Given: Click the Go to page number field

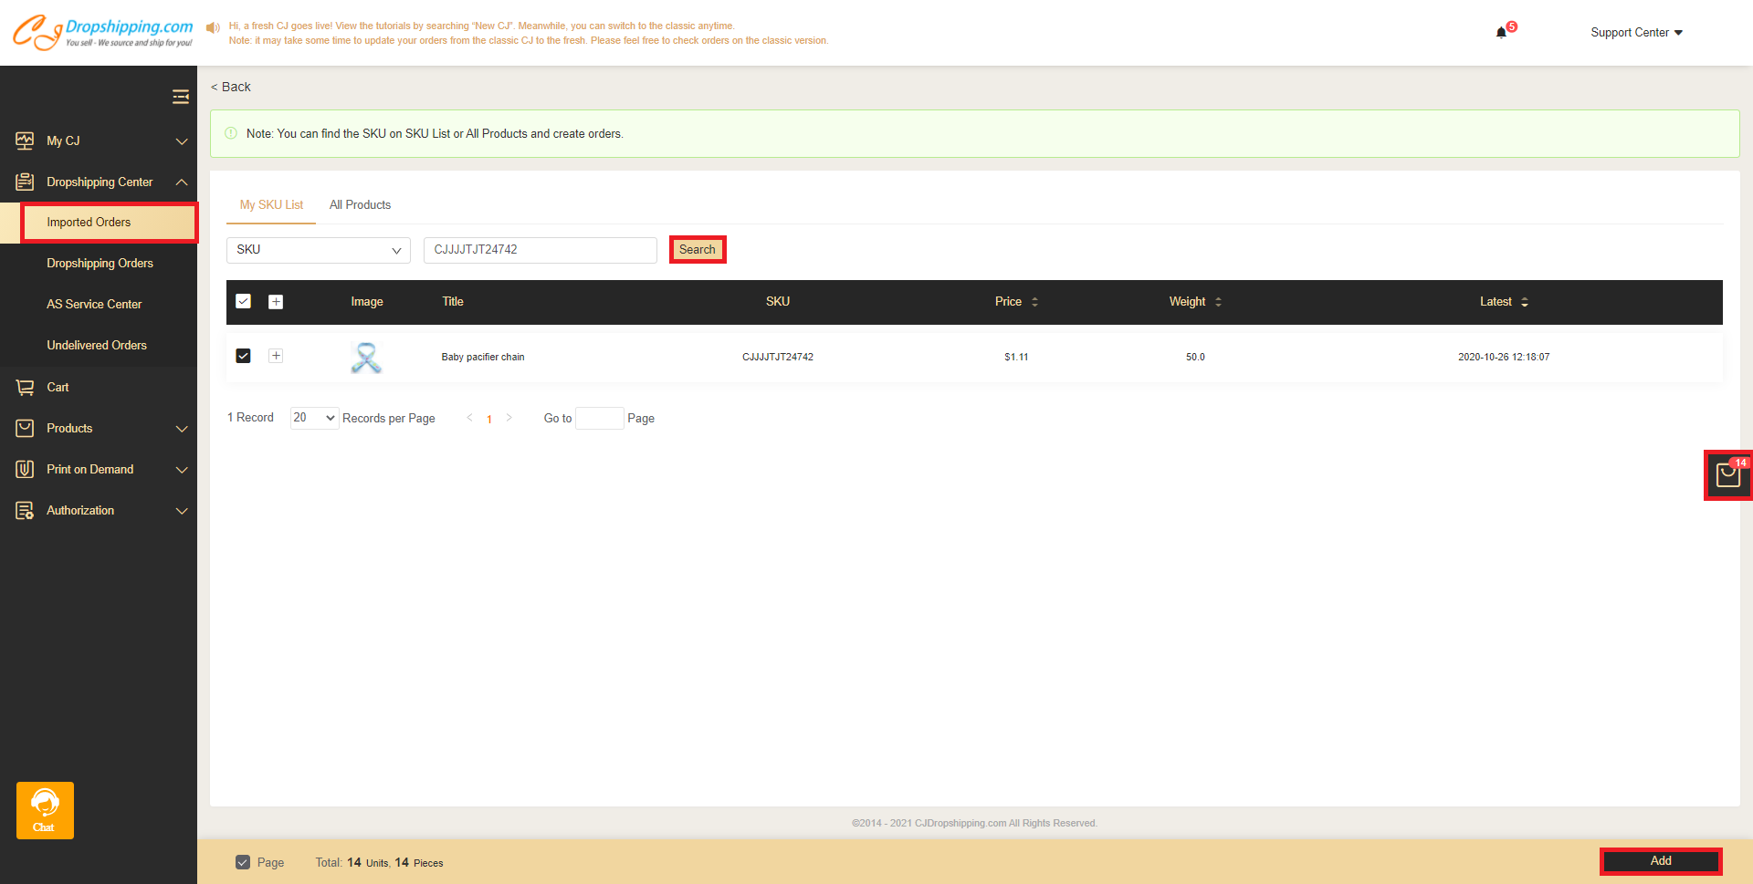Looking at the screenshot, I should click(x=600, y=418).
